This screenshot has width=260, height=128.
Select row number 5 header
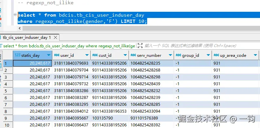(8, 91)
